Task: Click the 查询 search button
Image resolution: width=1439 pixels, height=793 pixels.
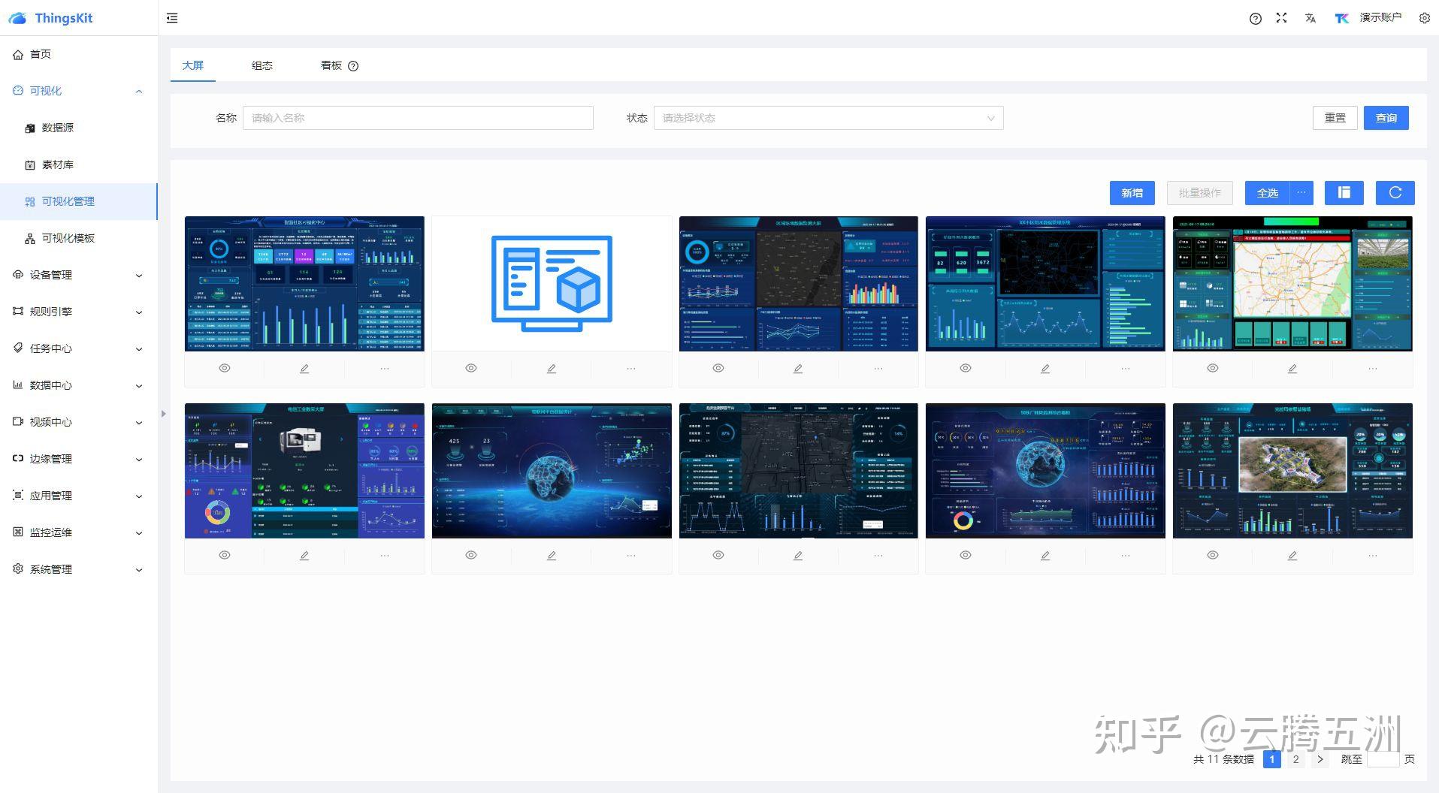Action: click(1386, 118)
